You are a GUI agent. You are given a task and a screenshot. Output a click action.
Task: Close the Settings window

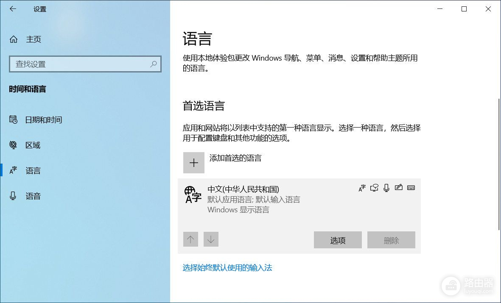488,9
